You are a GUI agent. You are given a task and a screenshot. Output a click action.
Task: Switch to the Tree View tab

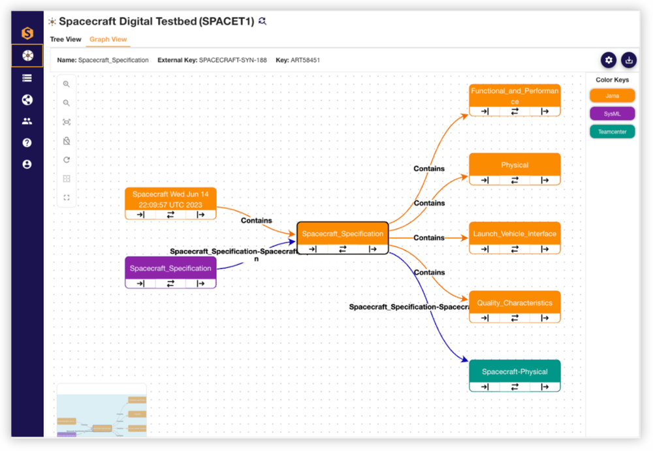(66, 39)
